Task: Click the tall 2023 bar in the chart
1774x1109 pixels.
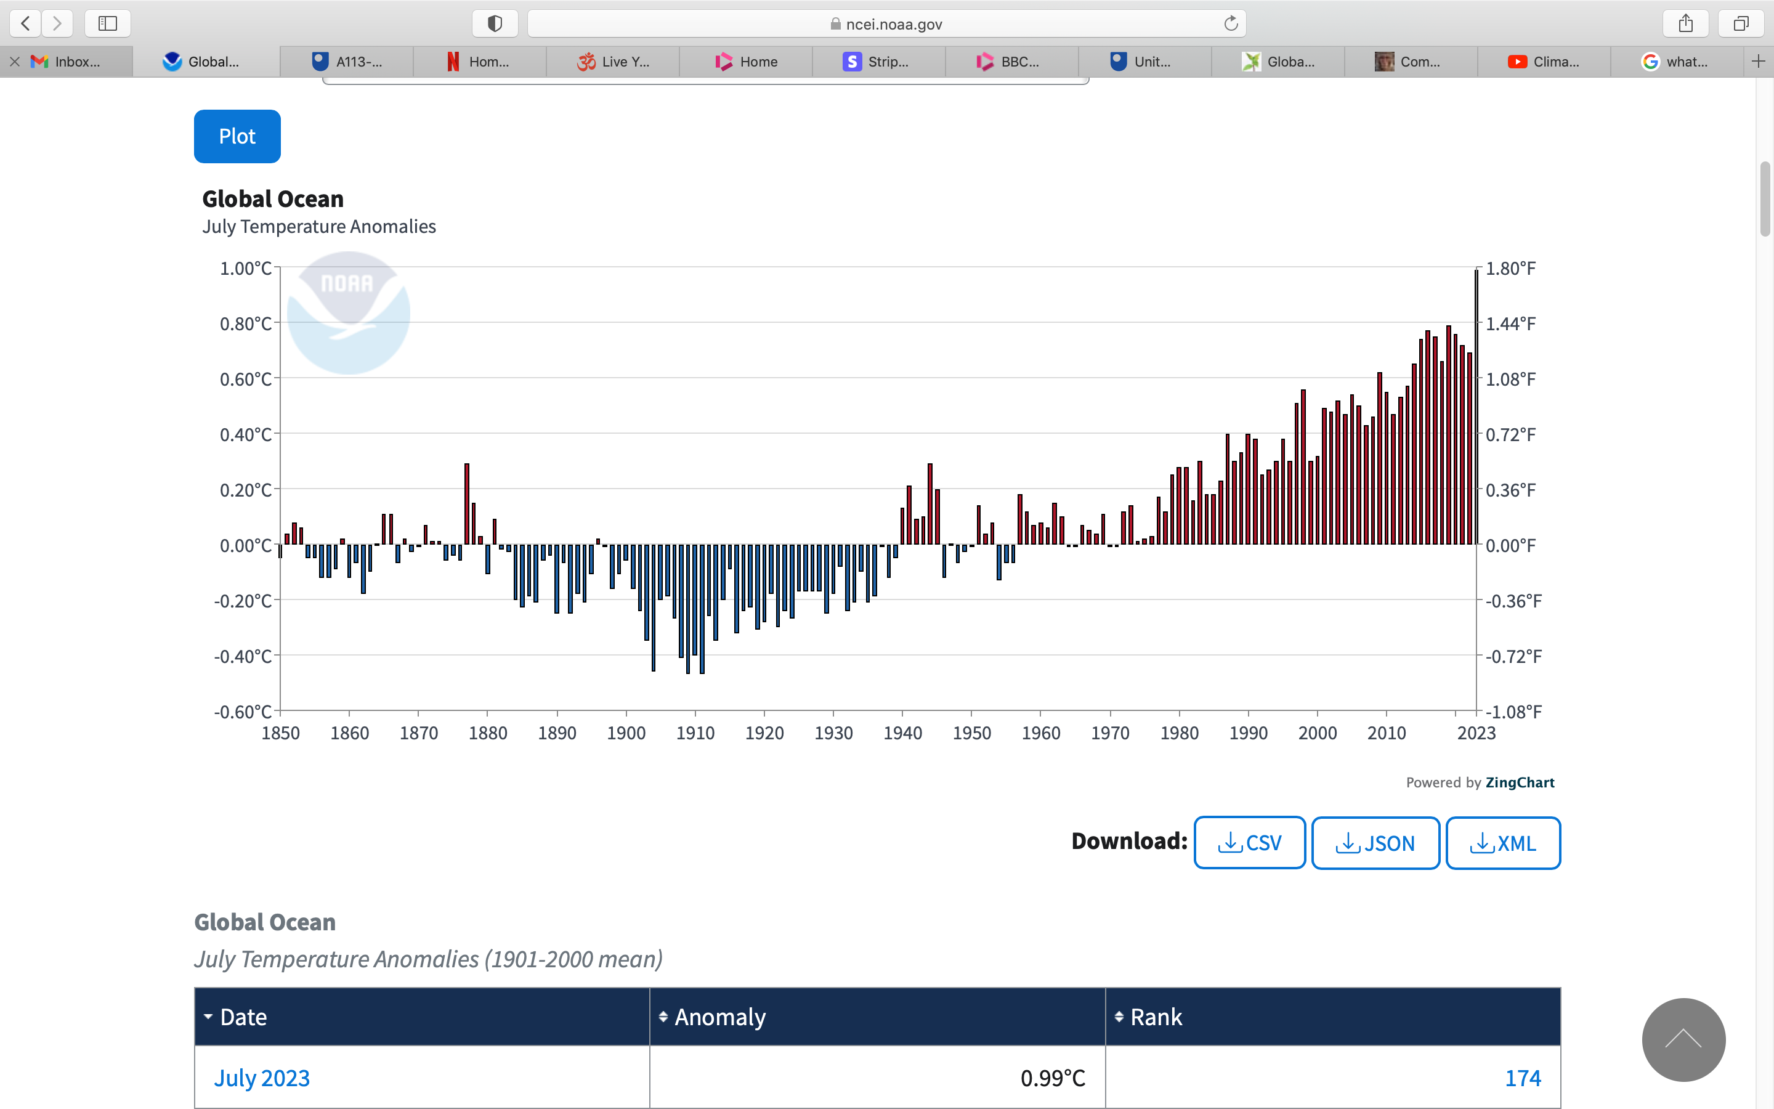Action: click(x=1476, y=407)
